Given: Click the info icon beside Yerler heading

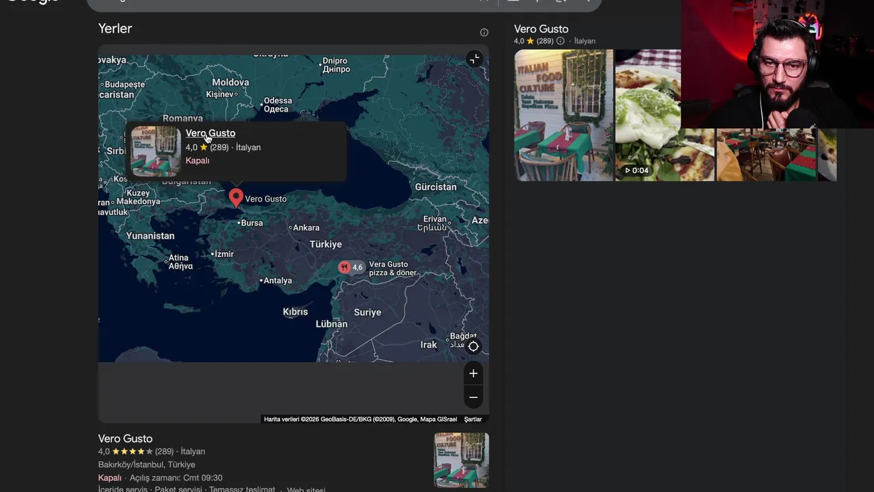Looking at the screenshot, I should pos(484,32).
